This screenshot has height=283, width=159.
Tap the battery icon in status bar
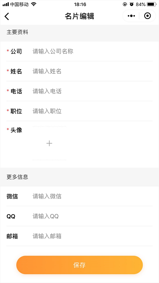tap(152, 4)
